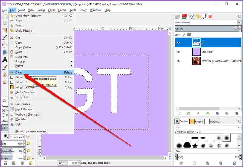Open the brush filter dropdown
Screen dimensions: 243x167
(239, 127)
